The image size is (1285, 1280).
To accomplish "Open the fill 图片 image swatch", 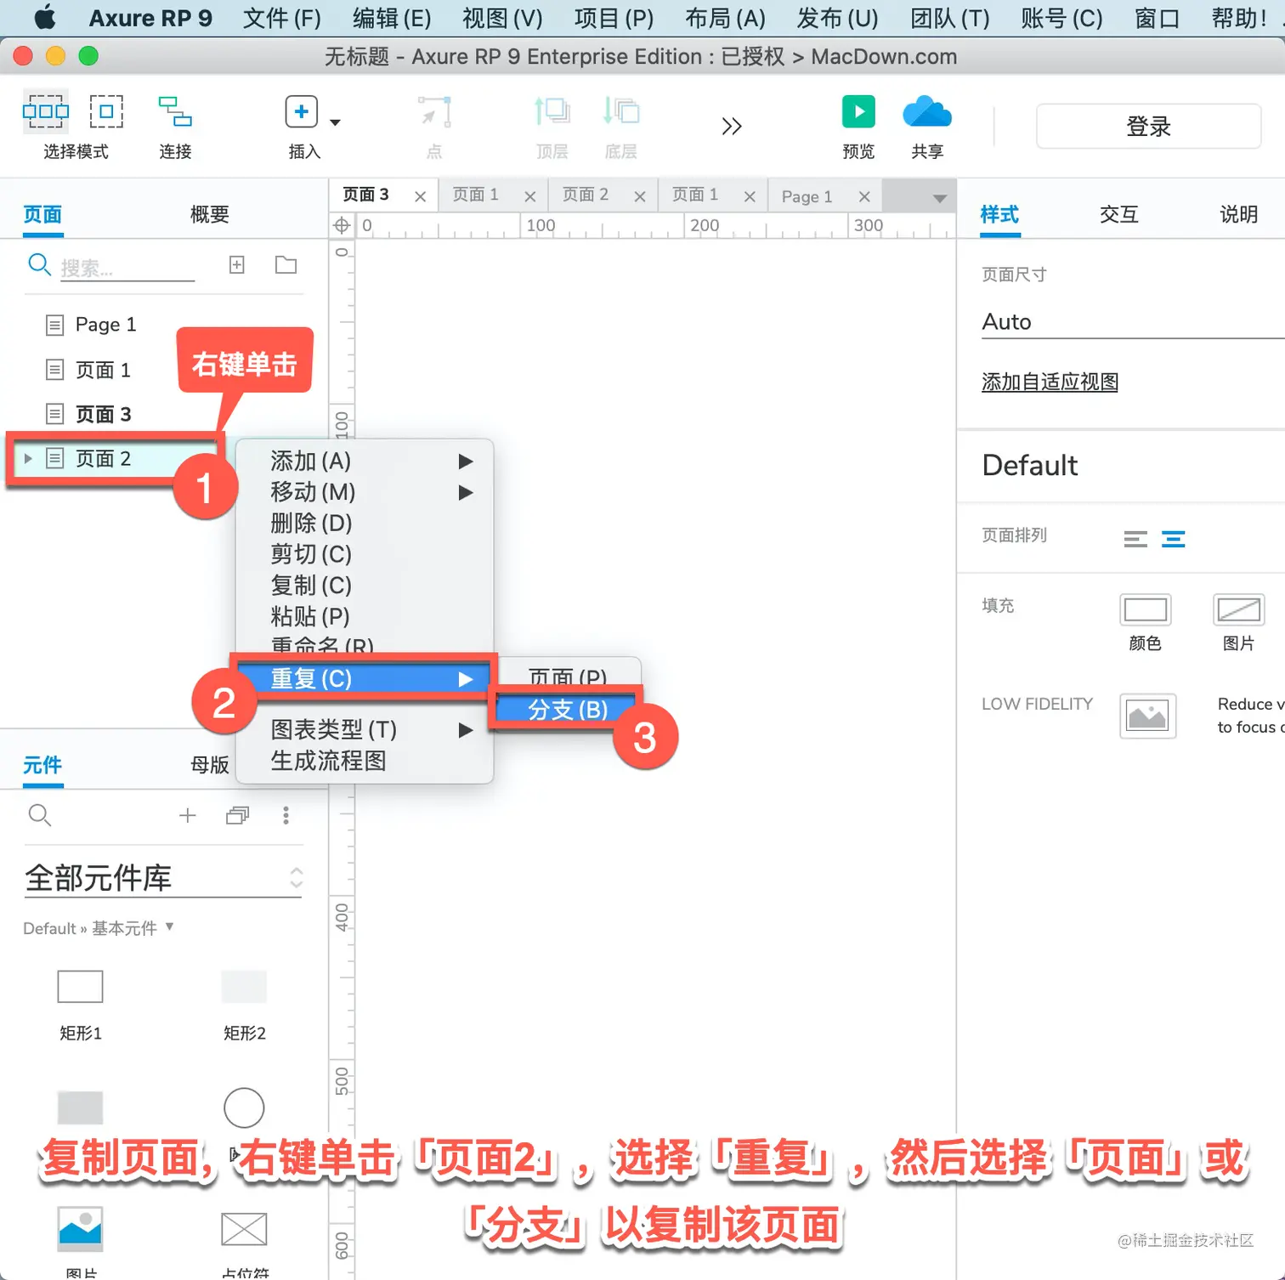I will pyautogui.click(x=1238, y=609).
